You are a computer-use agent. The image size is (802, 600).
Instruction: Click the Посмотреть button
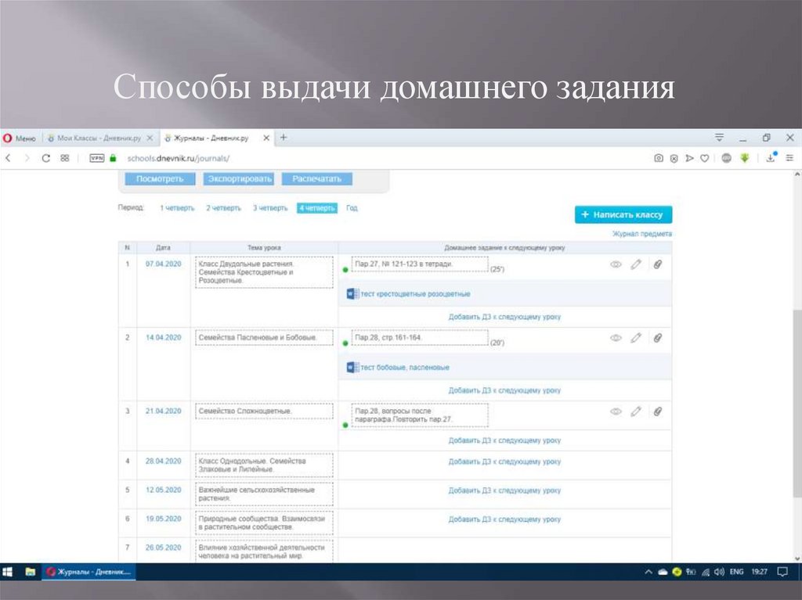tap(160, 179)
